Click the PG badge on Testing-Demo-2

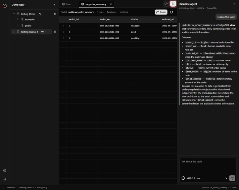pos(42,32)
